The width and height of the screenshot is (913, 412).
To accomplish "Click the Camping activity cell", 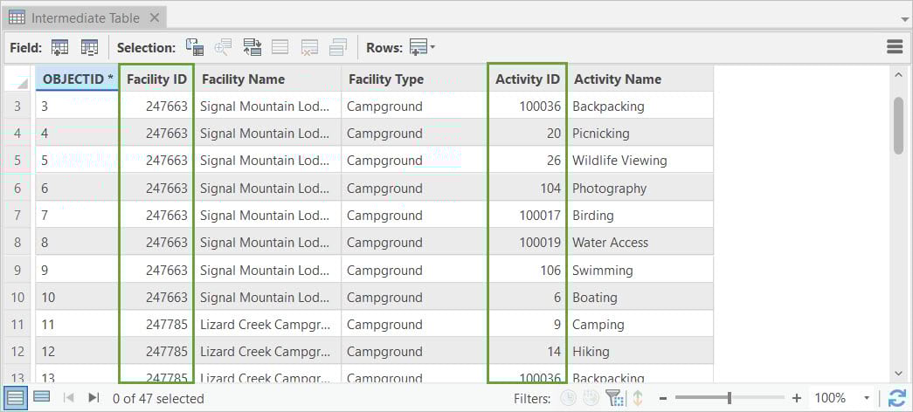I will tap(640, 324).
